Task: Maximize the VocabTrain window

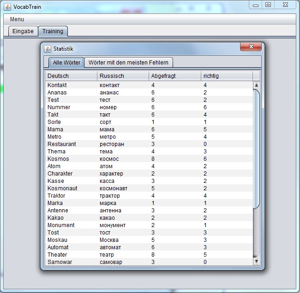Action: pos(268,5)
